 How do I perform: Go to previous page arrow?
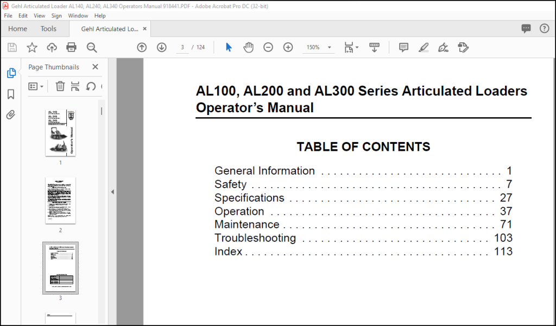point(142,47)
